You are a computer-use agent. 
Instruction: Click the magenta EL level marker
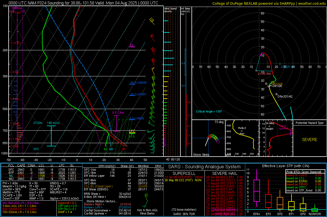(132, 45)
